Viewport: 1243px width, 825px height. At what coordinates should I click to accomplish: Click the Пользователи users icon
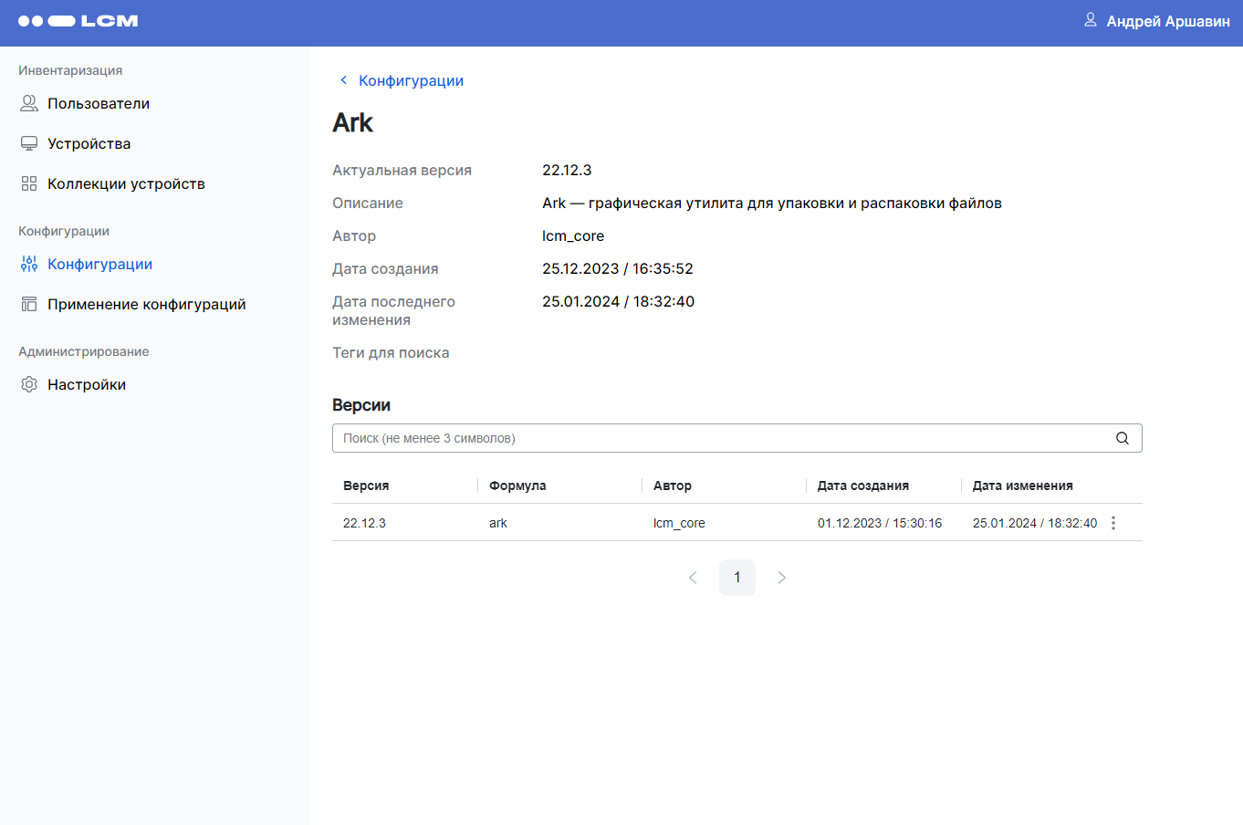tap(29, 104)
